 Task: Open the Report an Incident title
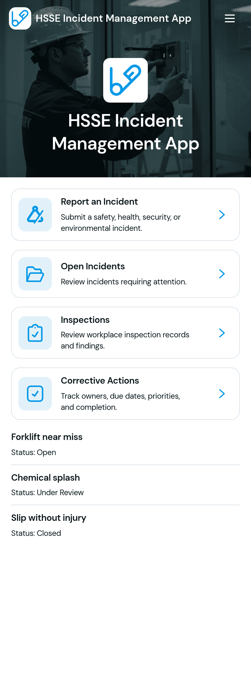(x=99, y=202)
